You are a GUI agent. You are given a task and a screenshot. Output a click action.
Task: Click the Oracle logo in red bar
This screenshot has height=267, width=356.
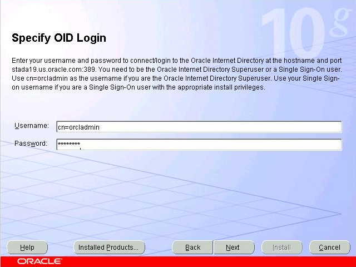click(39, 261)
